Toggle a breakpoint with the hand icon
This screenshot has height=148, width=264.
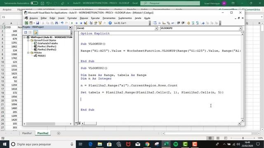point(189,23)
